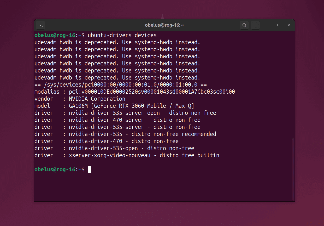
Task: Open the terminal search tool
Action: click(244, 25)
